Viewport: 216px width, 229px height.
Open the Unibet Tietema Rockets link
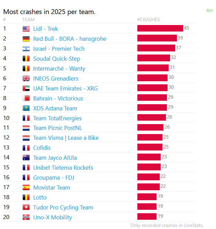coord(63,168)
